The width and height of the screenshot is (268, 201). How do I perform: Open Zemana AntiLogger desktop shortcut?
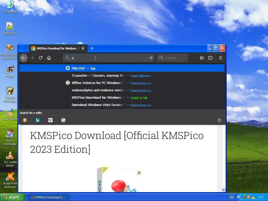tap(10, 94)
